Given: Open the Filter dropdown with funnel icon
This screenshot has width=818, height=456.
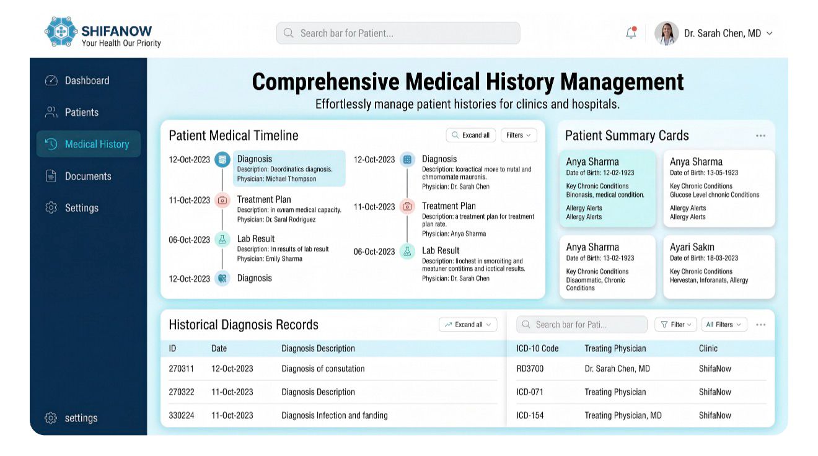Looking at the screenshot, I should [676, 325].
